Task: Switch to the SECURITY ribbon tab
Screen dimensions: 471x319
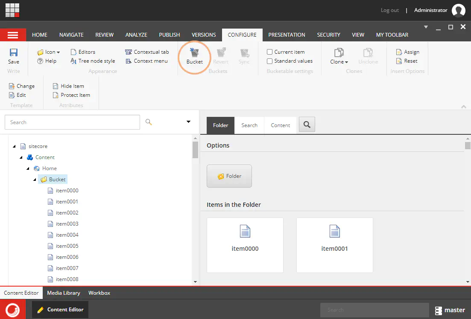Action: coord(329,35)
